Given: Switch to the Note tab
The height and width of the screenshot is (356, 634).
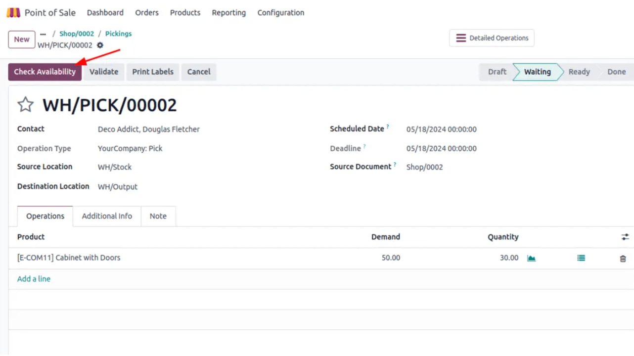Looking at the screenshot, I should point(158,216).
